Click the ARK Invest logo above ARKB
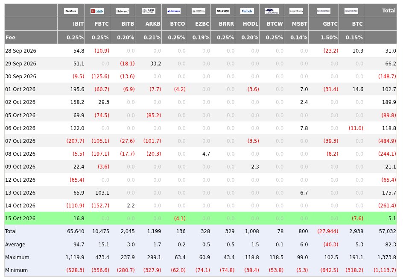 pos(149,11)
